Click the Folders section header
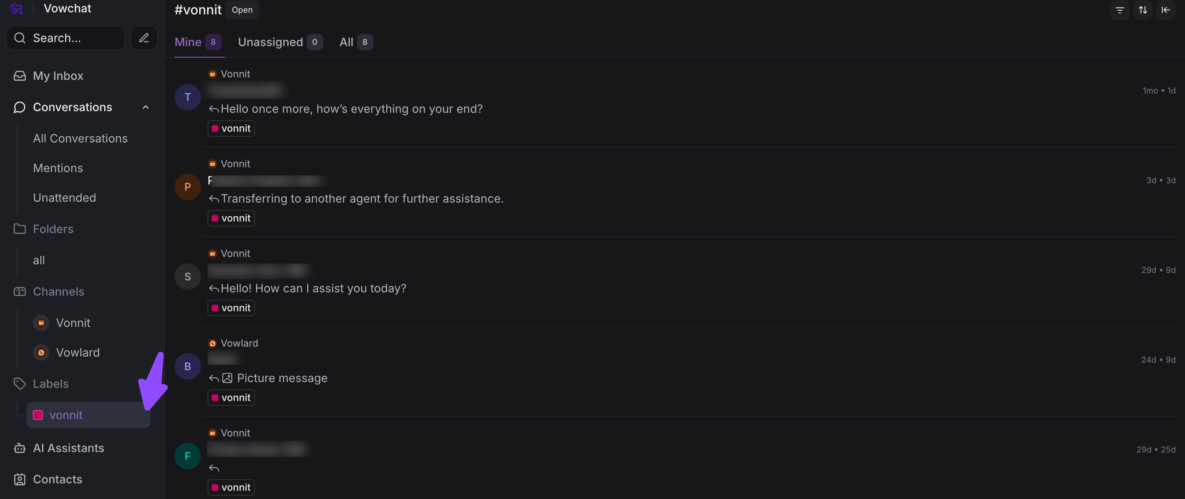This screenshot has width=1185, height=499. (53, 229)
